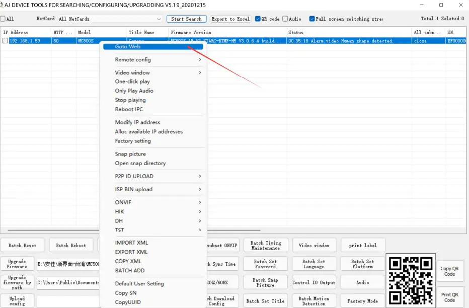Click the Batch Snap Picture button

pyautogui.click(x=265, y=282)
